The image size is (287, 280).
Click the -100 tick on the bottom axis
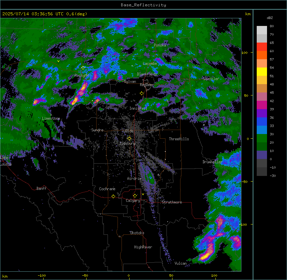42,275
